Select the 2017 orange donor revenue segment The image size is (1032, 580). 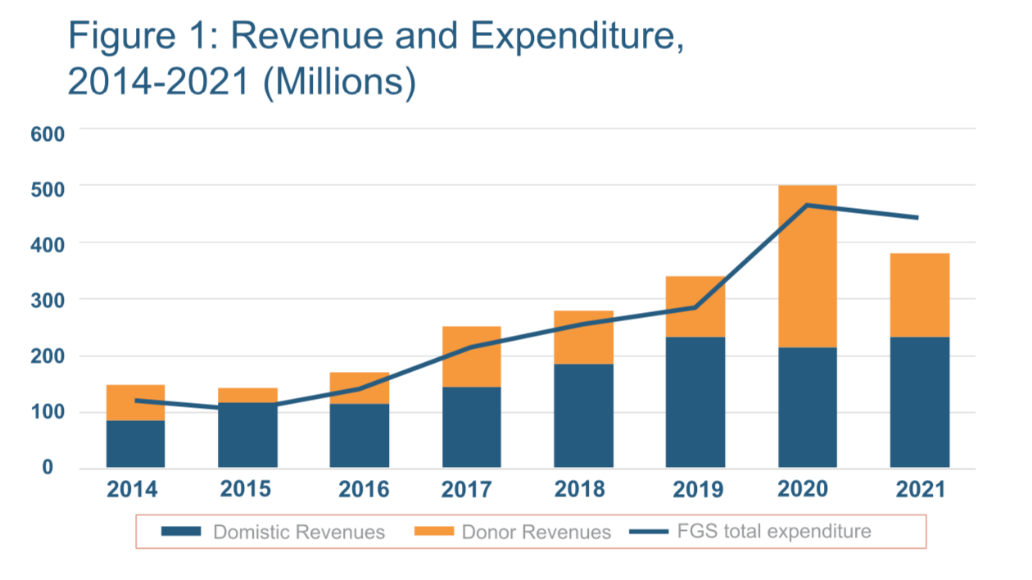click(472, 357)
